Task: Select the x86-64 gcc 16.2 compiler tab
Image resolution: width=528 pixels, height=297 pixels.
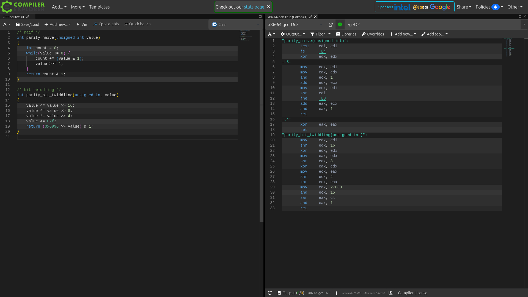Action: pos(287,17)
